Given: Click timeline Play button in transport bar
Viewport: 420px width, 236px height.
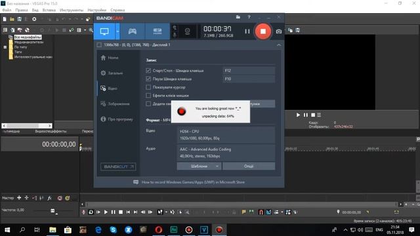Looking at the screenshot, I should [x=106, y=212].
